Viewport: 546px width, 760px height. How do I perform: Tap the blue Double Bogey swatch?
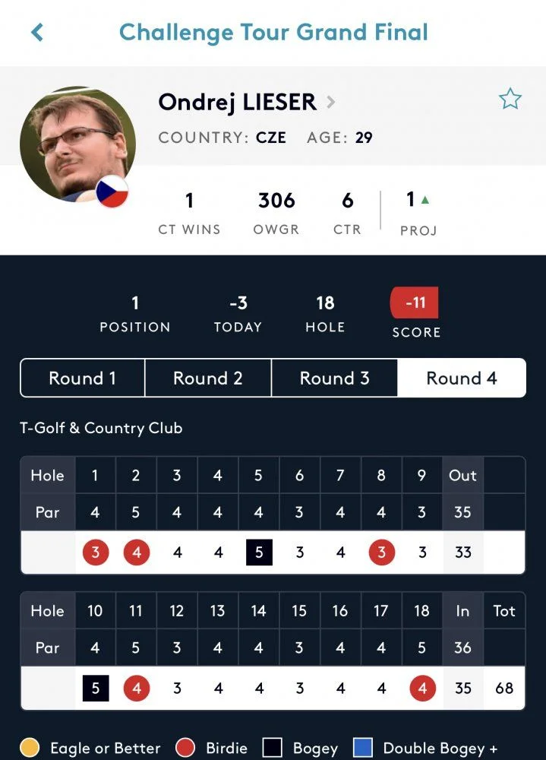click(x=363, y=747)
